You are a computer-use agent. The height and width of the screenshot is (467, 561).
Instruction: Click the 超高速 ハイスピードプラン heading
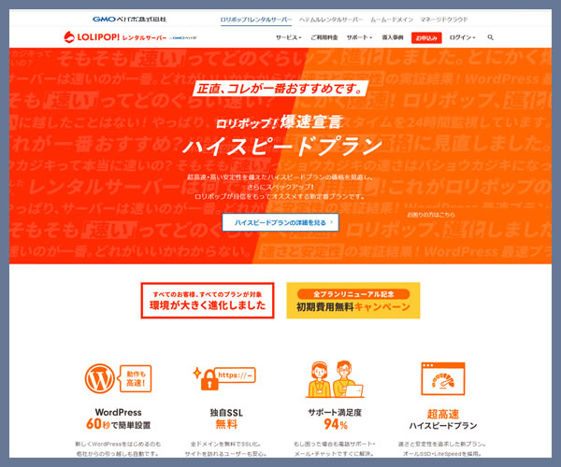[443, 419]
